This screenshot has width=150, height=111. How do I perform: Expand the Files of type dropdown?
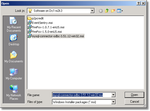(113, 102)
